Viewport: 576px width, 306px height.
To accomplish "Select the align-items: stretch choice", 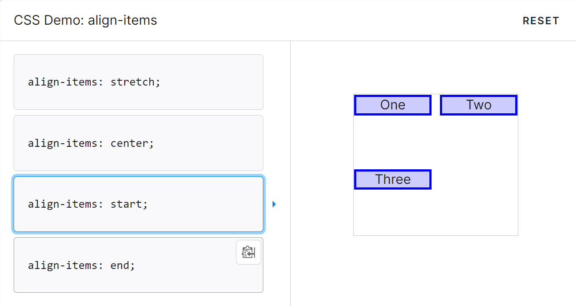I will pyautogui.click(x=138, y=82).
